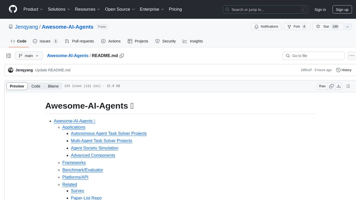Jump to Advanced Components section
The width and height of the screenshot is (356, 200).
[93, 155]
